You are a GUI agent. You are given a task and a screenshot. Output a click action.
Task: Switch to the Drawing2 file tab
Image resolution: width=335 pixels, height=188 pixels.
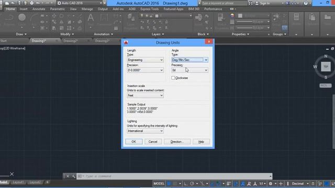tap(71, 41)
